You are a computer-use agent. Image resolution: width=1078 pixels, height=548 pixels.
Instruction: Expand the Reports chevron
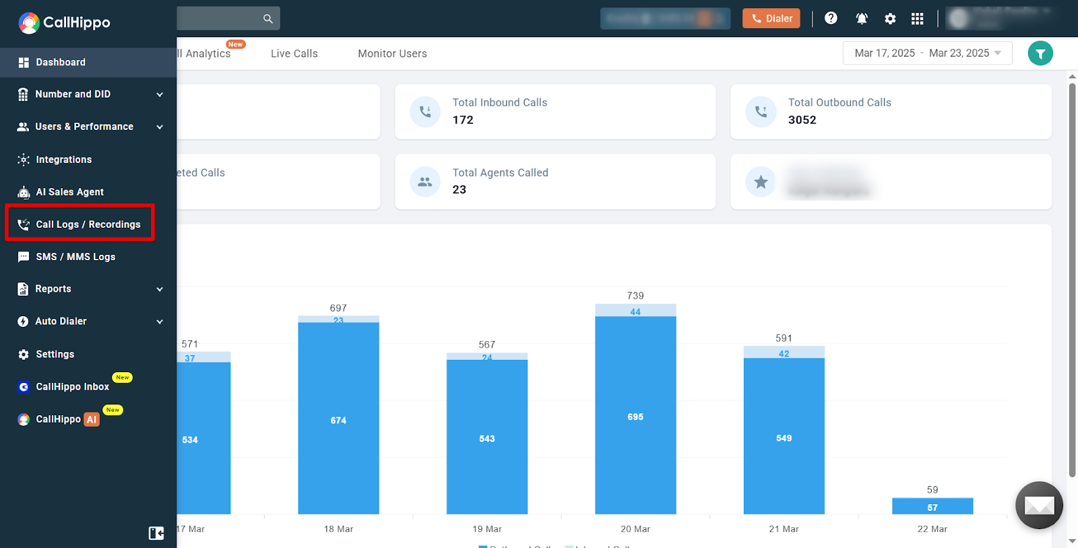click(160, 289)
